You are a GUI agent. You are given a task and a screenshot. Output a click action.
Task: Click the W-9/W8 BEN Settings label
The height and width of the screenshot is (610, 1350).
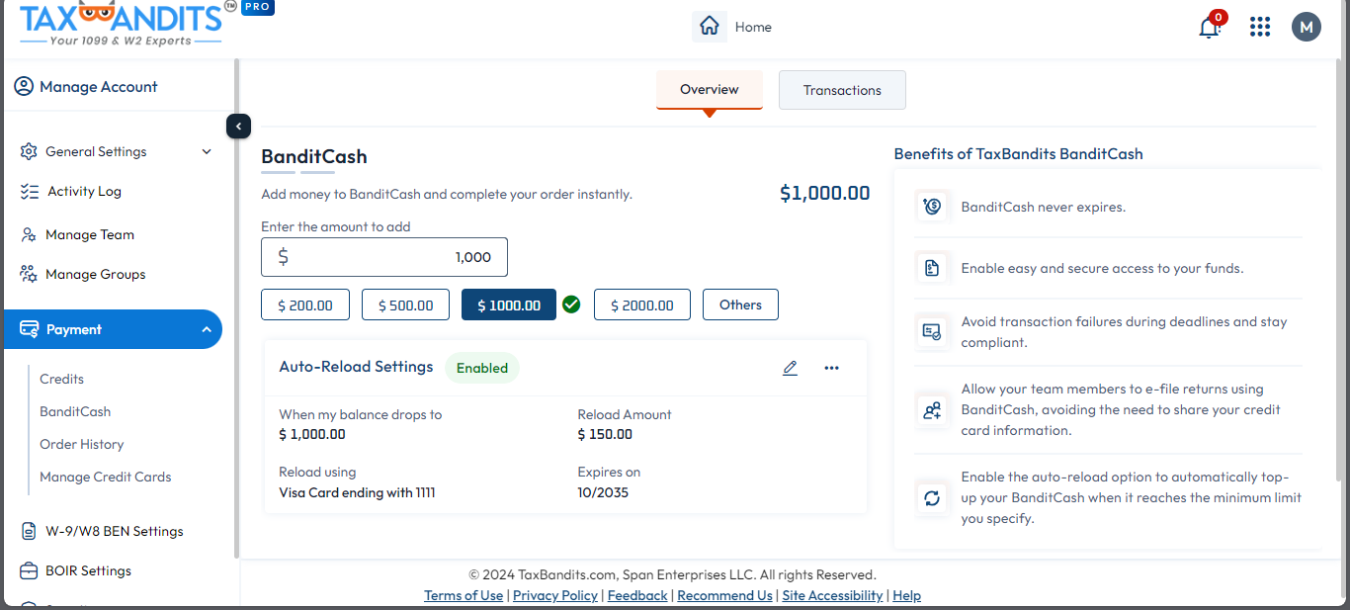tap(115, 532)
